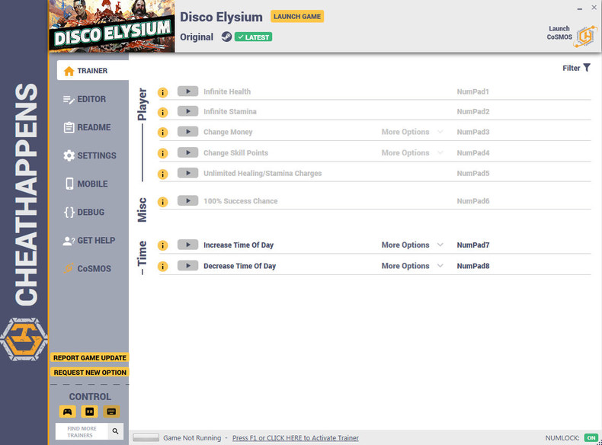Toggle 100% Success Chance cheat
Viewport: 602px width, 445px height.
[x=187, y=201]
